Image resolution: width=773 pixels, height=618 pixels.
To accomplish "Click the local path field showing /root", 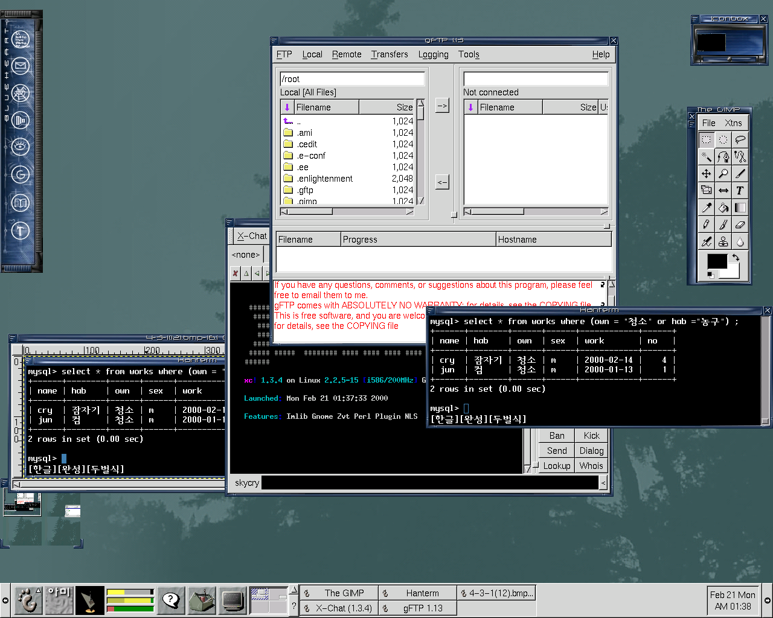I will click(x=352, y=79).
